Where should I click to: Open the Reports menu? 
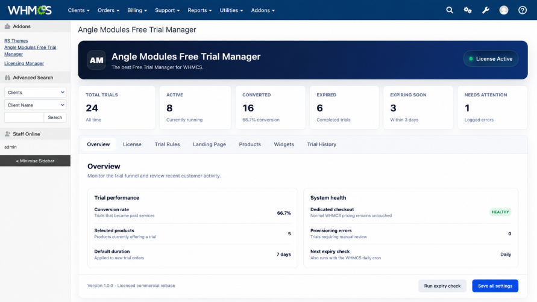pyautogui.click(x=199, y=10)
